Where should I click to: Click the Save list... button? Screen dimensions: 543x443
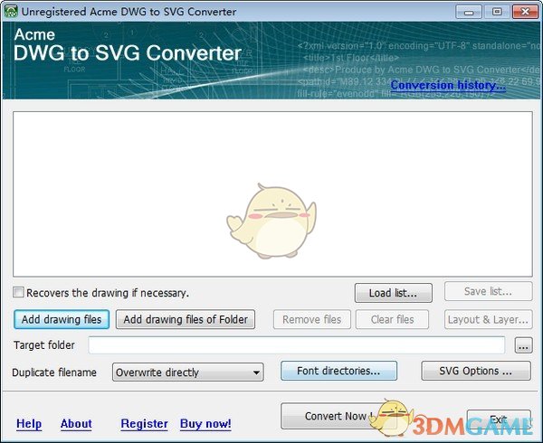(x=489, y=291)
